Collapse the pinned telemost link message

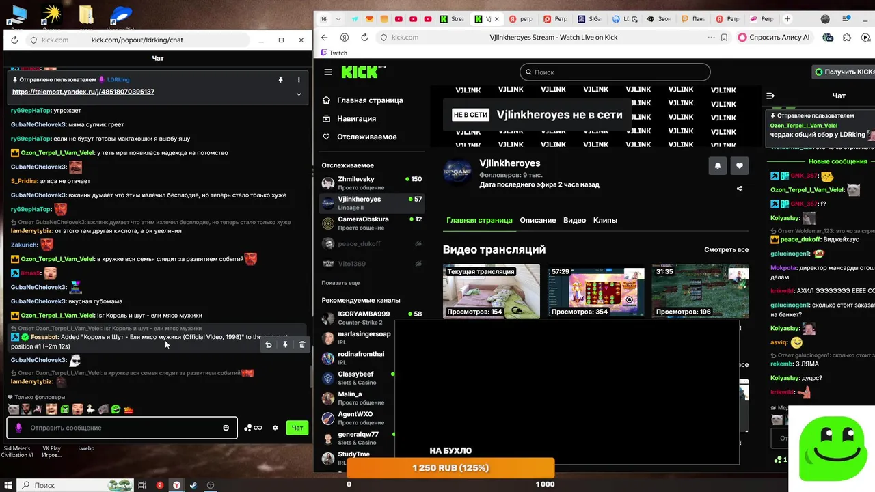tap(299, 93)
